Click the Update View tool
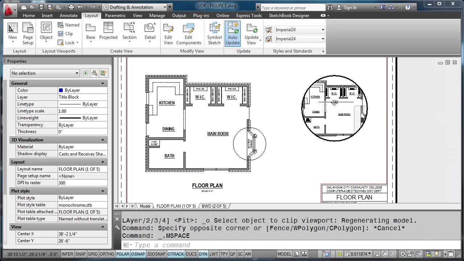This screenshot has height=261, width=464. coord(252,34)
